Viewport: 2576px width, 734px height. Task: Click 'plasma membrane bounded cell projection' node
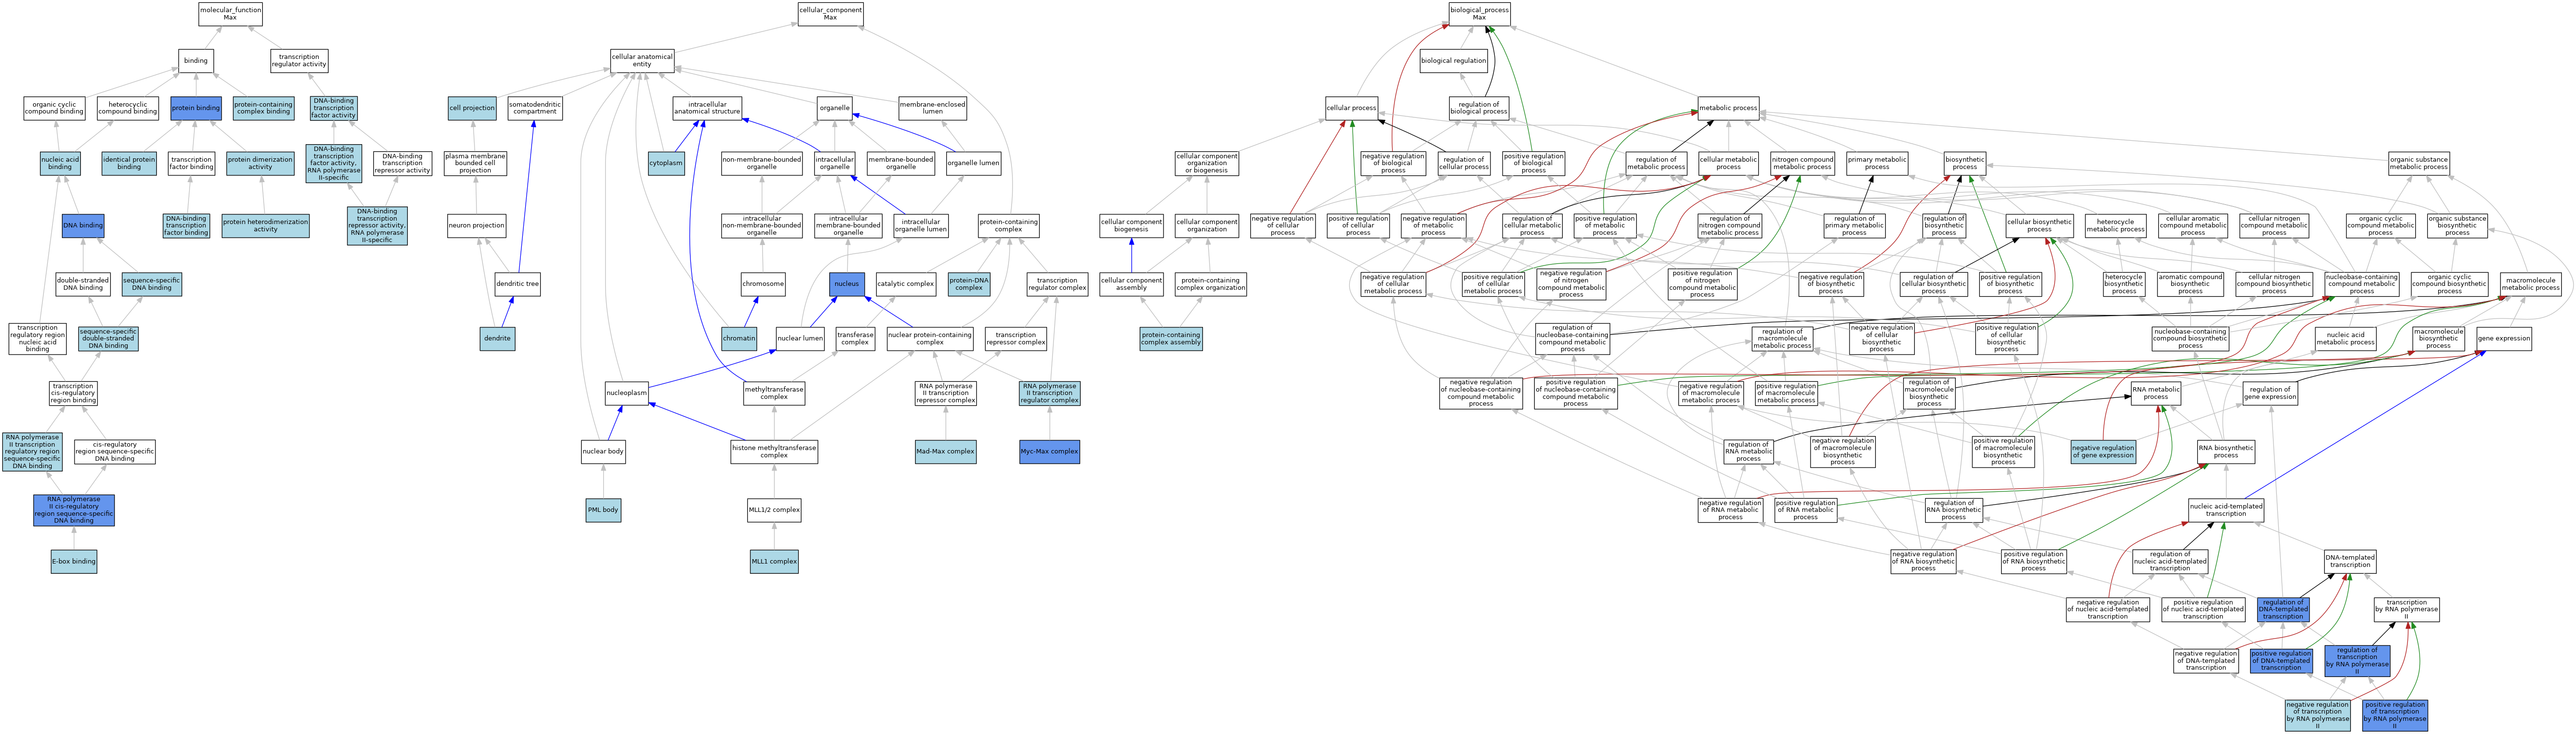475,163
